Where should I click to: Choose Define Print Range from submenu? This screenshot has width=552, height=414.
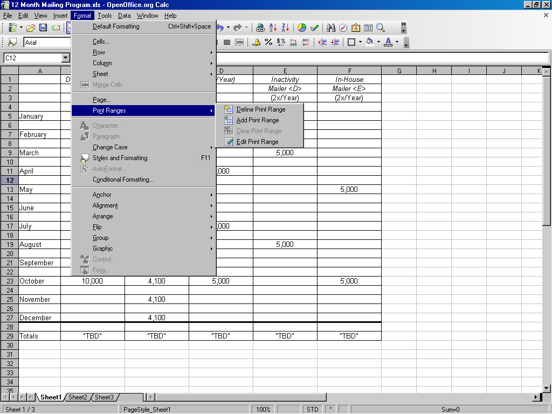(261, 109)
